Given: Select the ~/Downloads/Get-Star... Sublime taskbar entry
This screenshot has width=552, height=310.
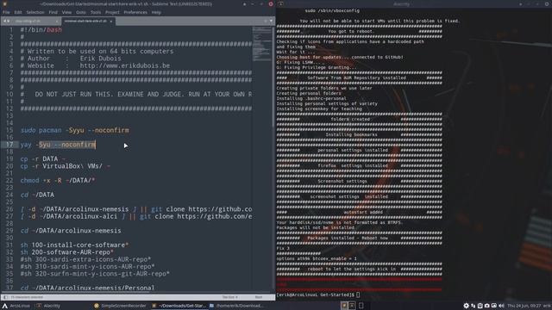Looking at the screenshot, I should [179, 306].
